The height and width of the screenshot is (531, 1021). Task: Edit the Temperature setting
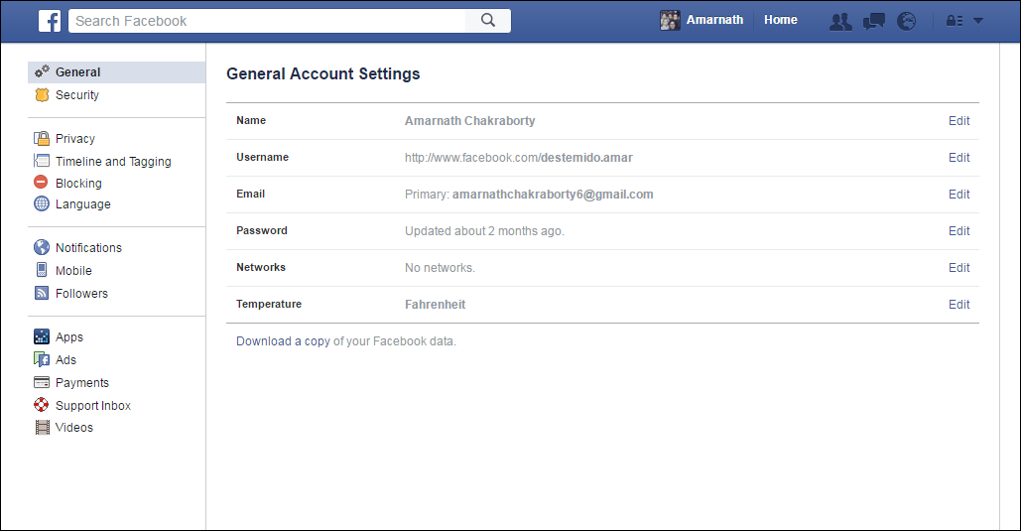(x=958, y=305)
